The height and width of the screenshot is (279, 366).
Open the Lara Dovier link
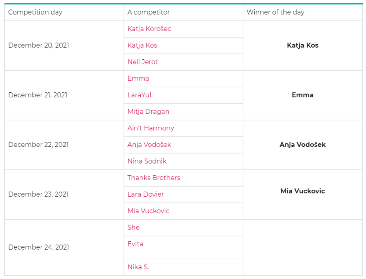point(145,194)
